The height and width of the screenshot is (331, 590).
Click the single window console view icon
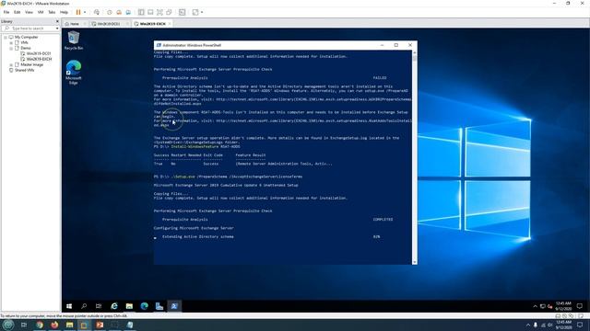[x=150, y=12]
